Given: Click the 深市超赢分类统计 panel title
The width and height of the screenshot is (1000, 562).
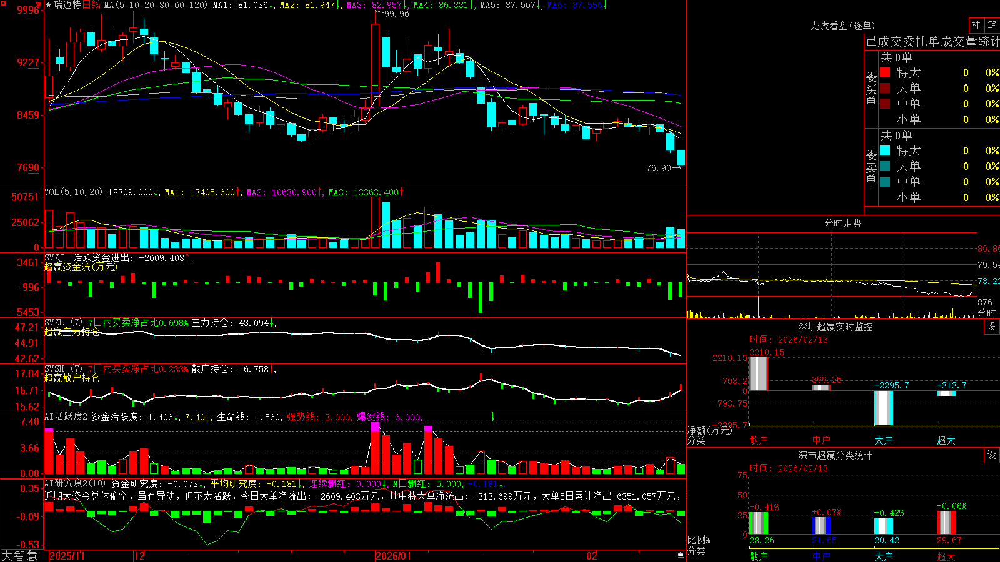Looking at the screenshot, I should pyautogui.click(x=835, y=455).
